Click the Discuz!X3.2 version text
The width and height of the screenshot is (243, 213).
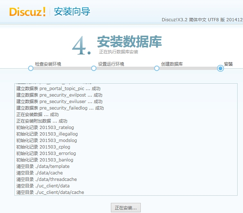tap(202, 20)
